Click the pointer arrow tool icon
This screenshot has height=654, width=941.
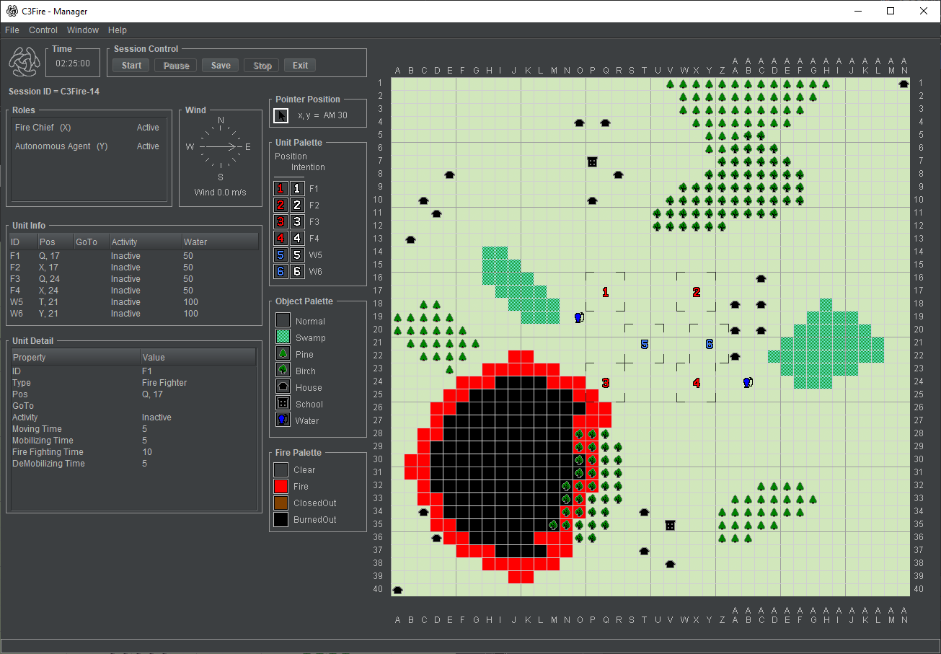pyautogui.click(x=281, y=115)
